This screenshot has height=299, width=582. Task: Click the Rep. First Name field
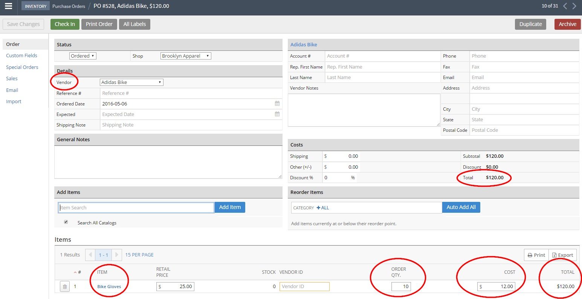[382, 67]
